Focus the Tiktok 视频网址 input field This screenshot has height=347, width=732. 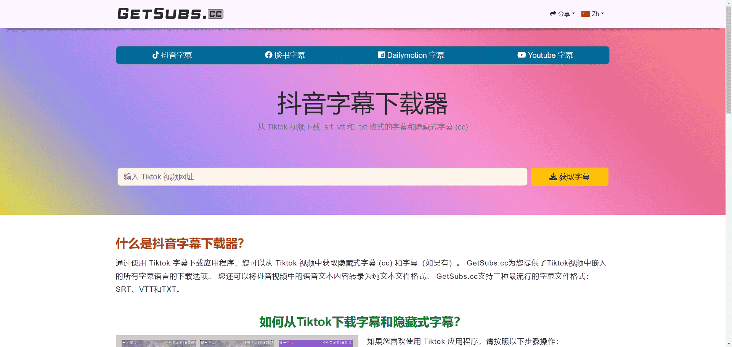coord(322,177)
